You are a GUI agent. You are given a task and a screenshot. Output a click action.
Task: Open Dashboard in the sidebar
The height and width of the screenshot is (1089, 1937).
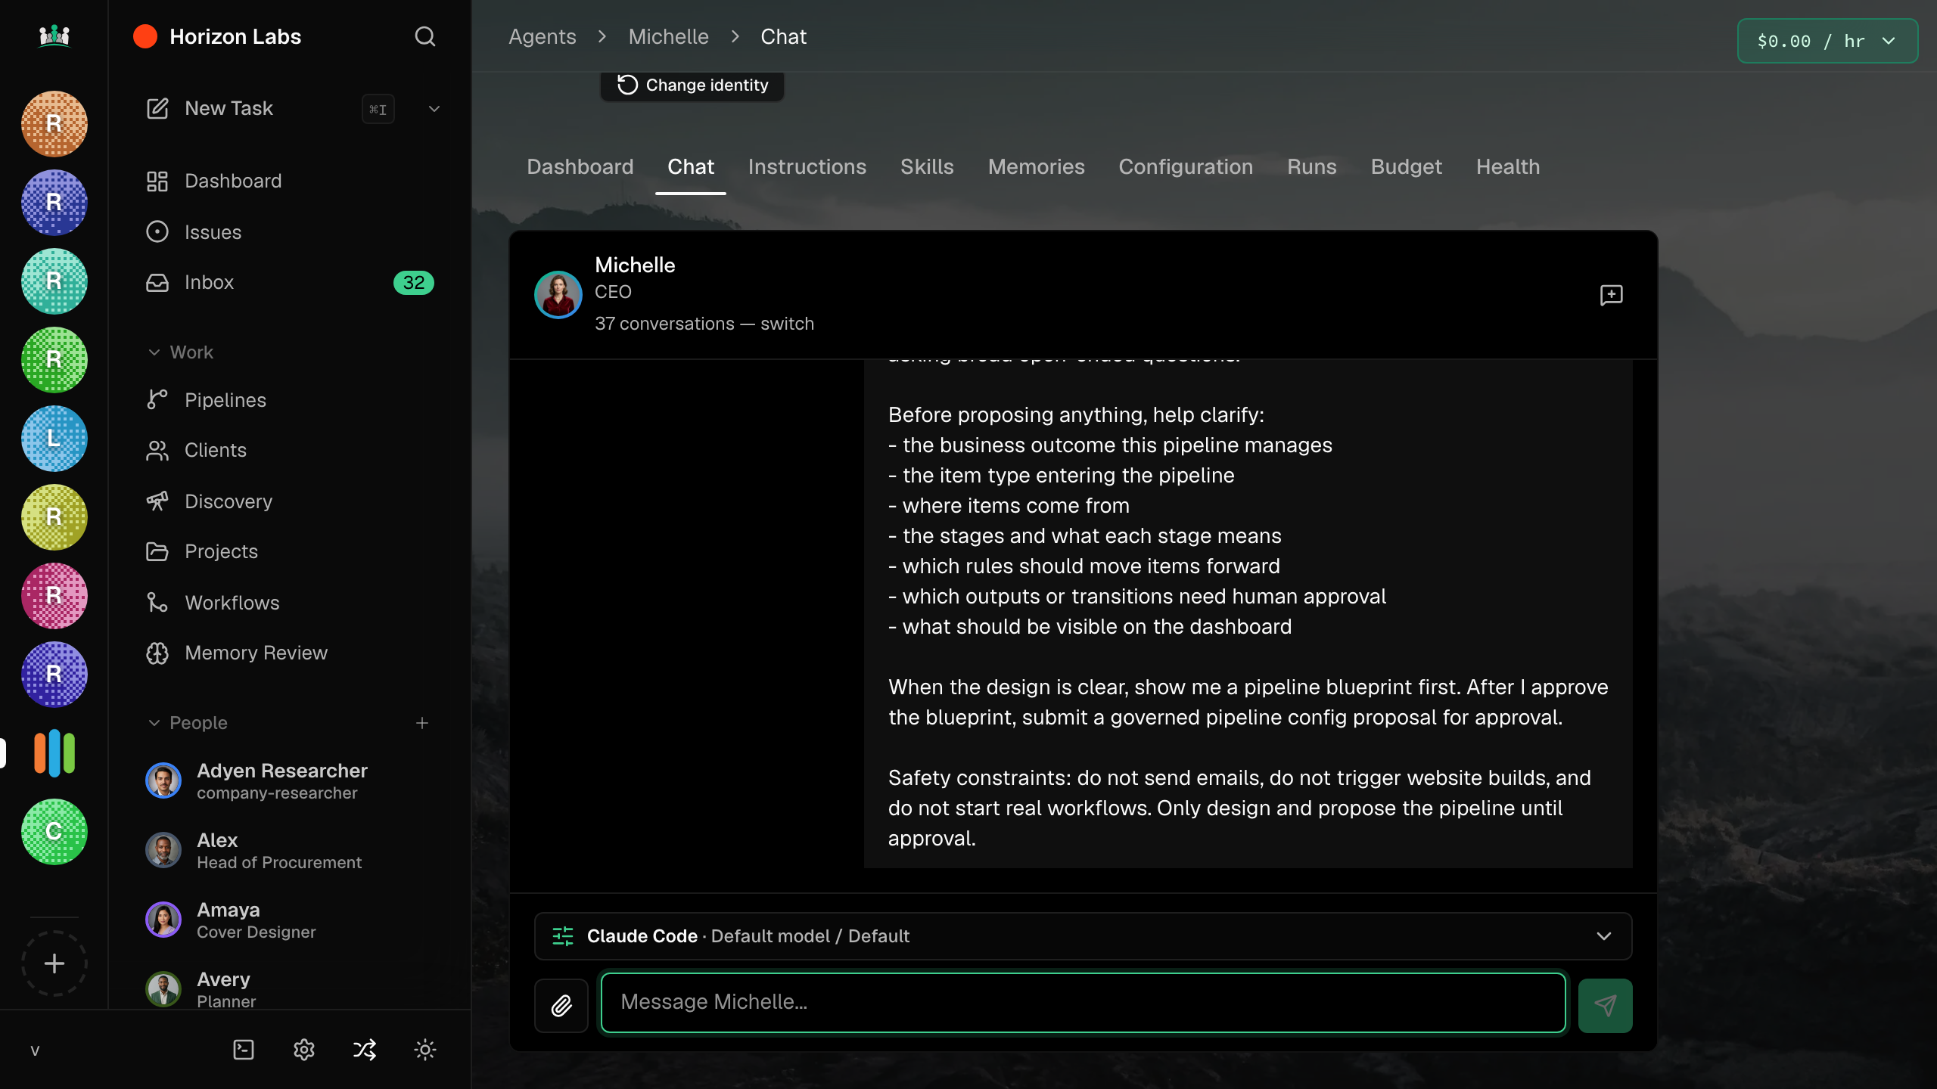tap(290, 181)
